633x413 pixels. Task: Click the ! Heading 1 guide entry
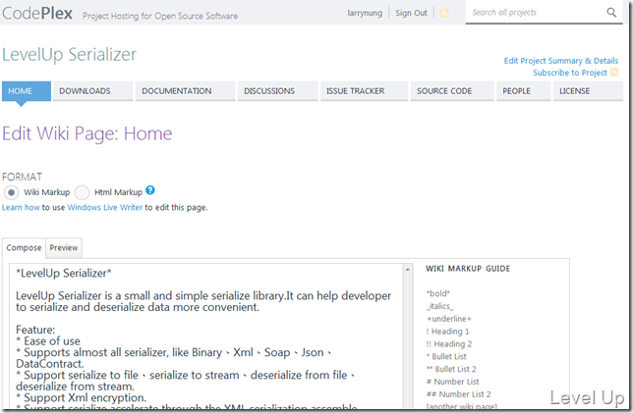[x=447, y=332]
